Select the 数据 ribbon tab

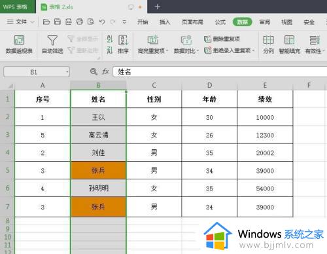pos(243,22)
